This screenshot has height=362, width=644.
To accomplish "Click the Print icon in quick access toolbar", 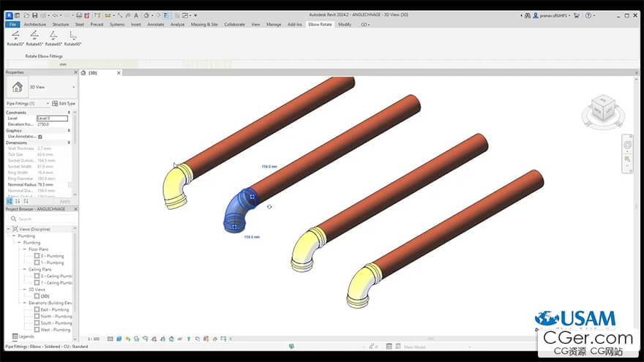I will pyautogui.click(x=79, y=15).
